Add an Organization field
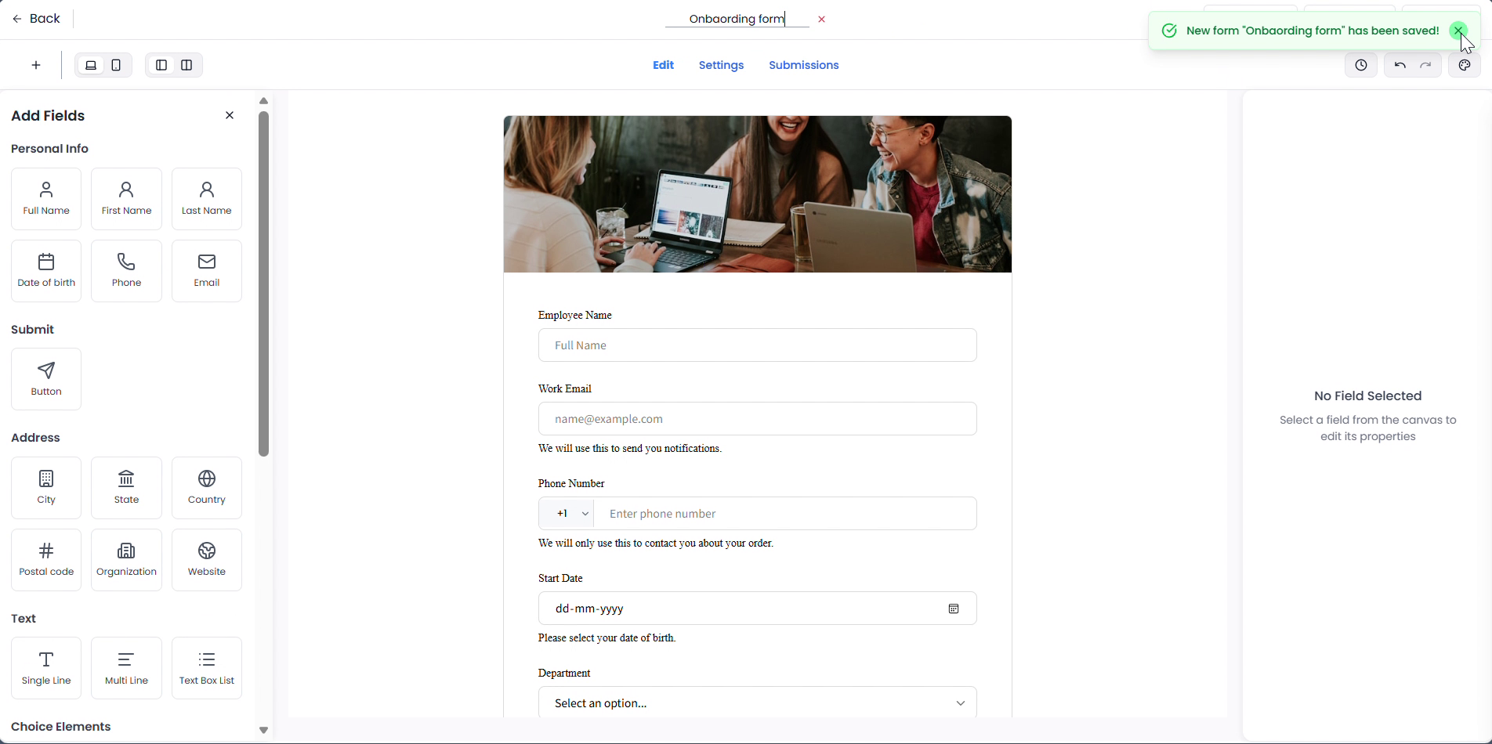Viewport: 1492px width, 744px height. pyautogui.click(x=126, y=560)
